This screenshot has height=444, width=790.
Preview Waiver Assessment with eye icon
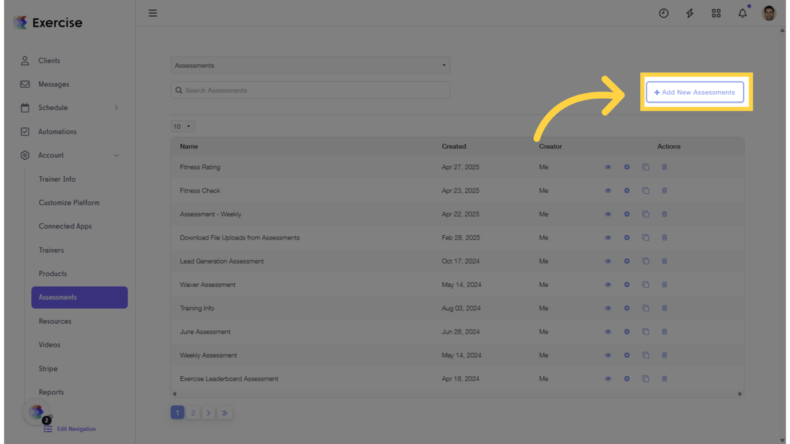point(608,284)
